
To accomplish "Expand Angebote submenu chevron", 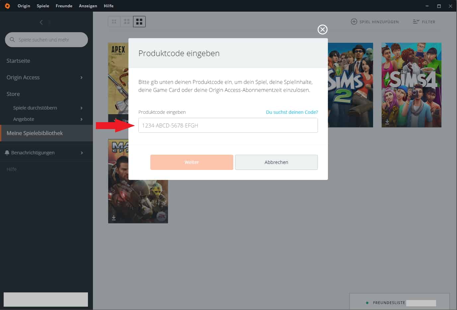I will coord(81,119).
